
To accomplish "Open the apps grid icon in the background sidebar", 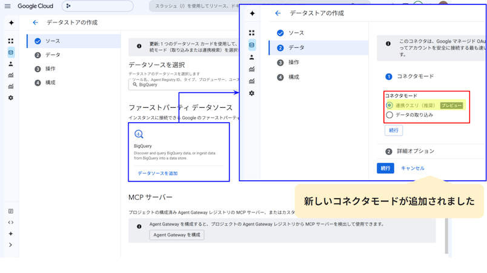I will coord(11,41).
